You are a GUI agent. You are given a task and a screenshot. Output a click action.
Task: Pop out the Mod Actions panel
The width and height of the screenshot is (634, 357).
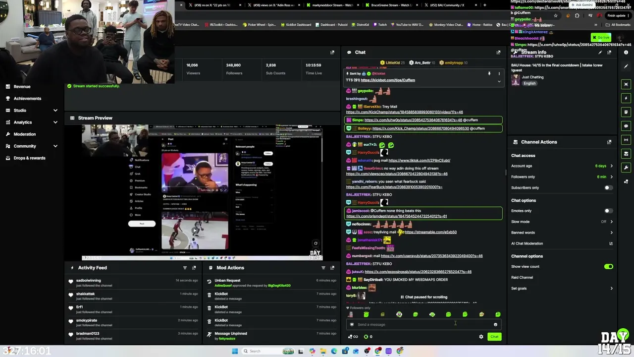tap(332, 268)
